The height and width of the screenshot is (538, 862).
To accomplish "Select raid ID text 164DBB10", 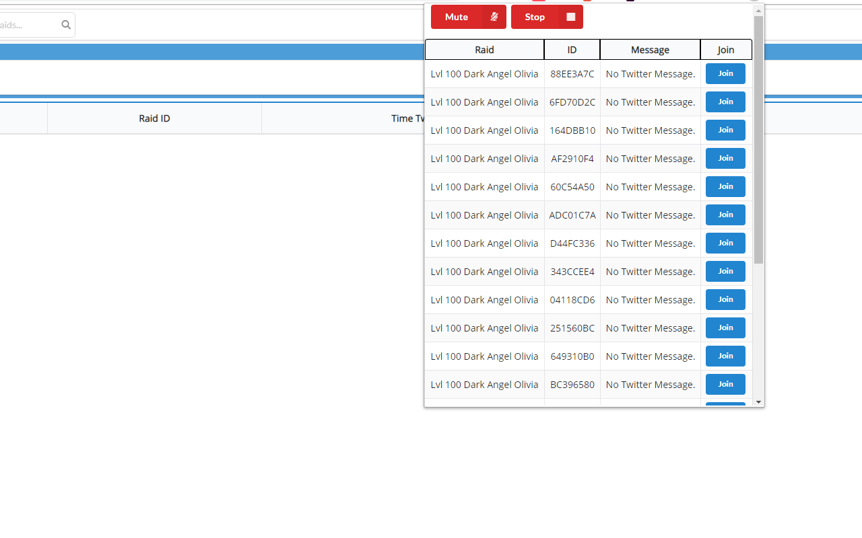I will (x=572, y=130).
